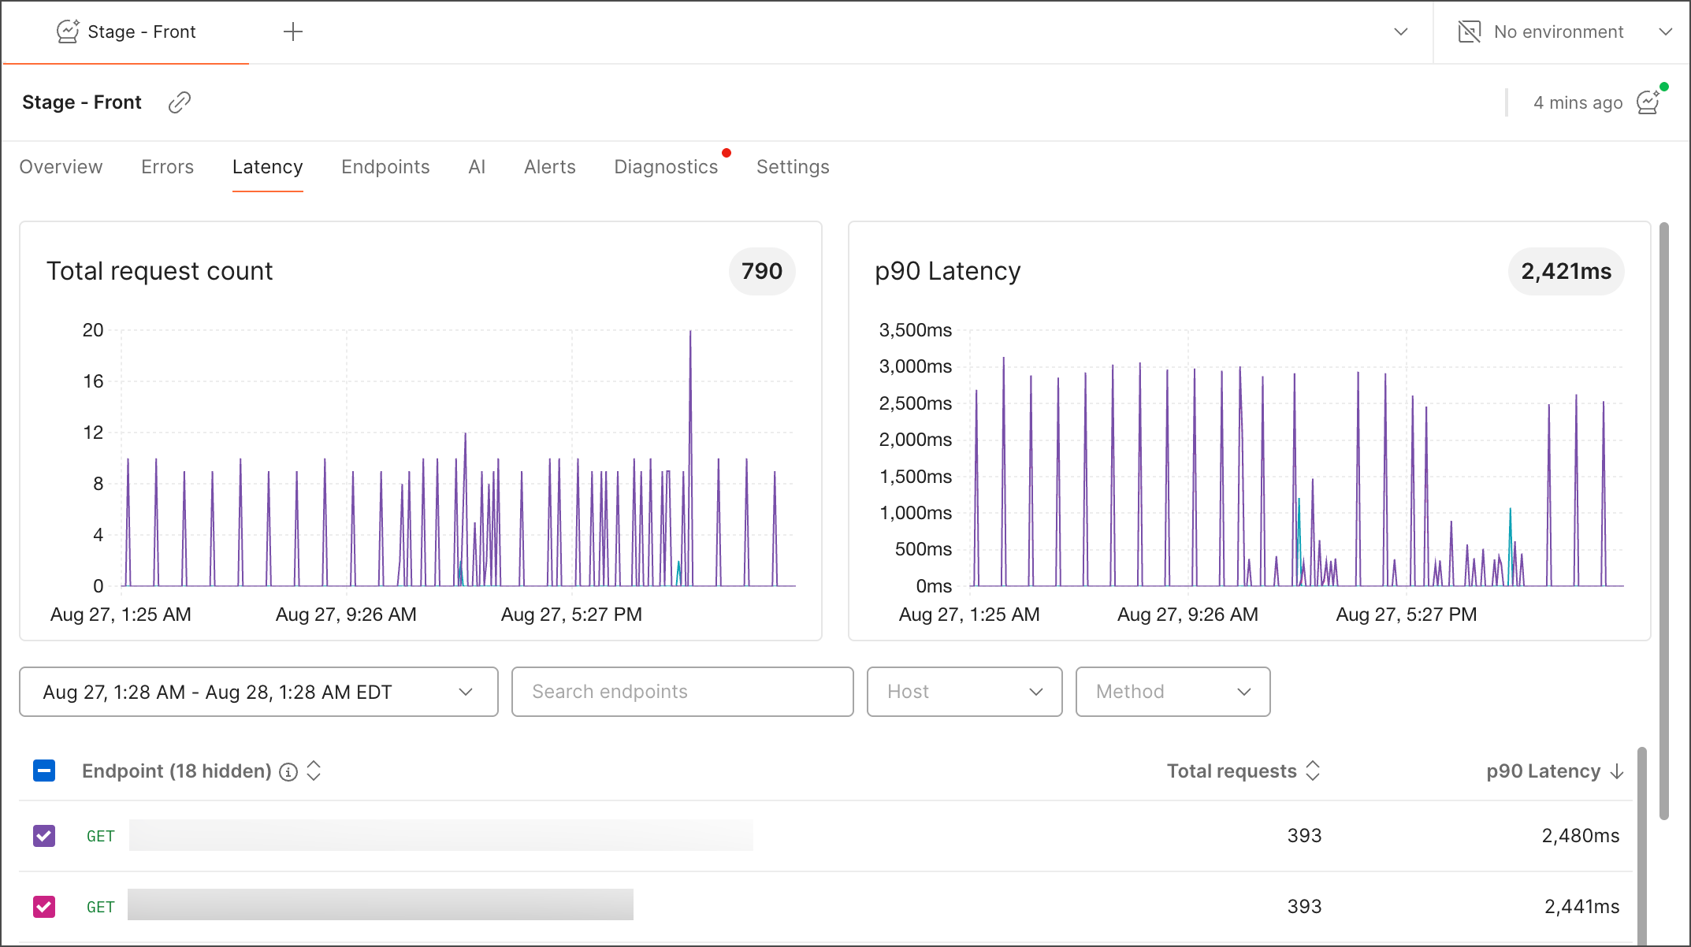The image size is (1691, 947).
Task: Open the date range dropdown
Action: point(258,692)
